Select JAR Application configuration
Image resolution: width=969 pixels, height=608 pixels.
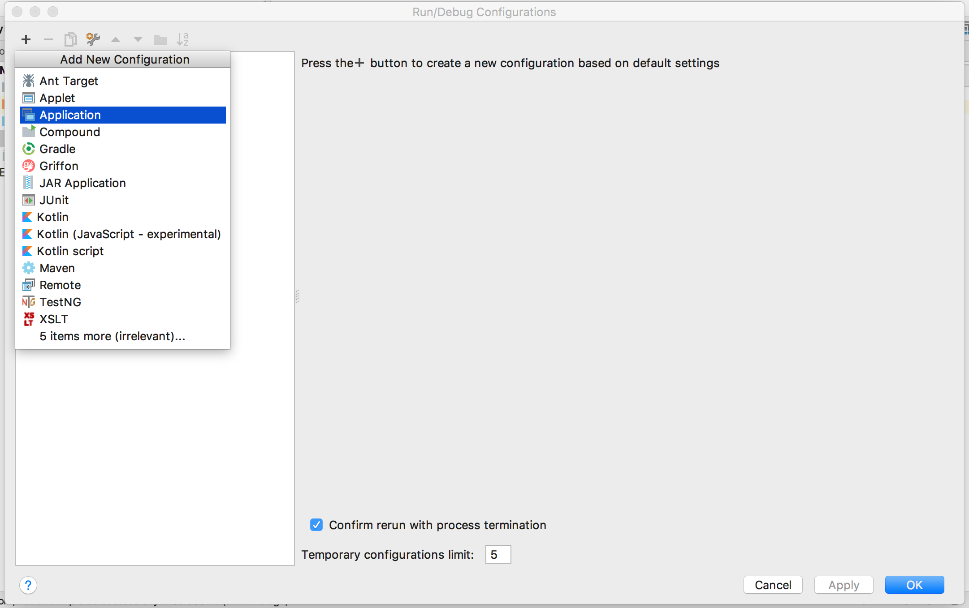[x=123, y=183]
